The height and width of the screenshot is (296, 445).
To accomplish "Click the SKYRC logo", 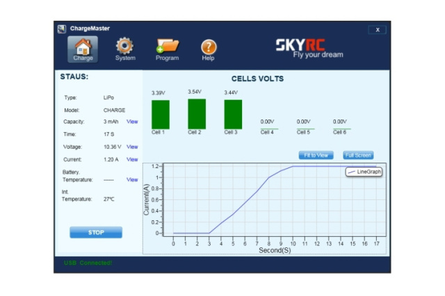I will tap(308, 48).
